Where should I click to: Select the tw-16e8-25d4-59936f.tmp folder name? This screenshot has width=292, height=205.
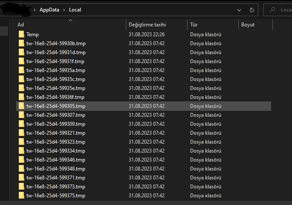(x=55, y=97)
